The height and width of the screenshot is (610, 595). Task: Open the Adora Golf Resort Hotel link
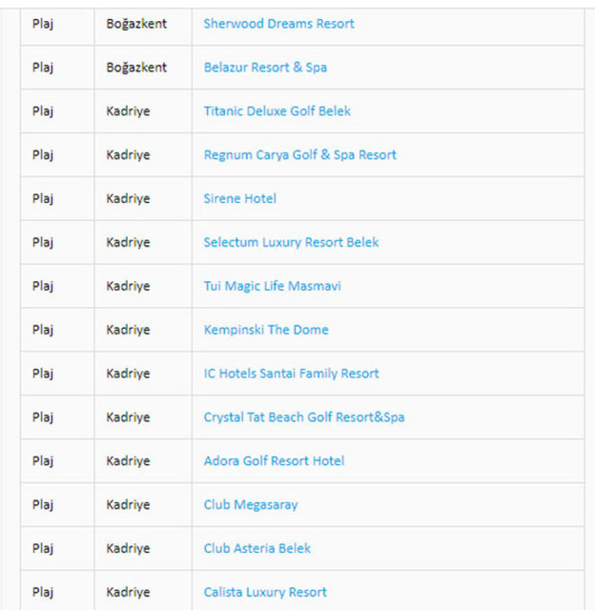pyautogui.click(x=274, y=462)
